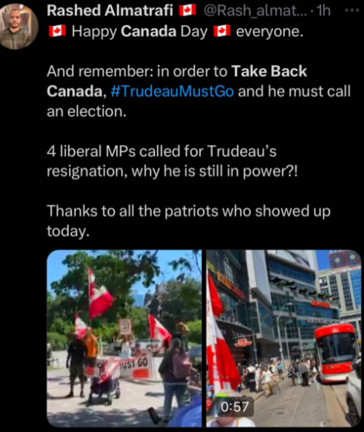Open the three-dot more options menu
This screenshot has height=432, width=364.
(x=352, y=11)
